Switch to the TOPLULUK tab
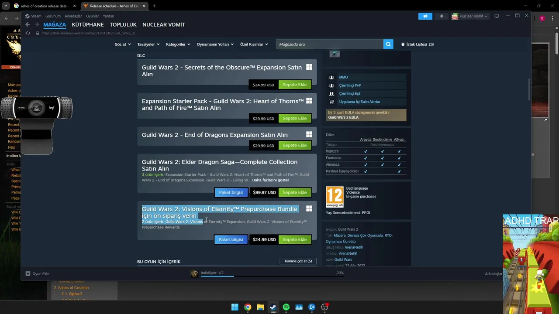This screenshot has height=314, width=559. (123, 24)
